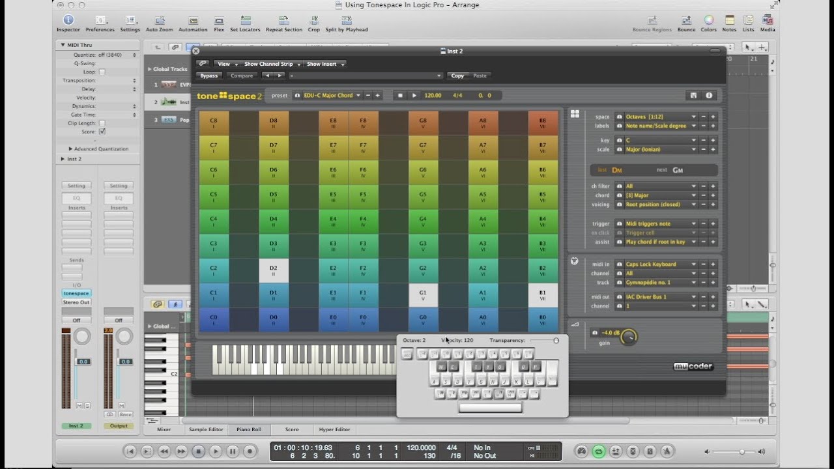This screenshot has width=834, height=469.
Task: Toggle the EQ slot on Inst 2 strip
Action: pos(76,198)
